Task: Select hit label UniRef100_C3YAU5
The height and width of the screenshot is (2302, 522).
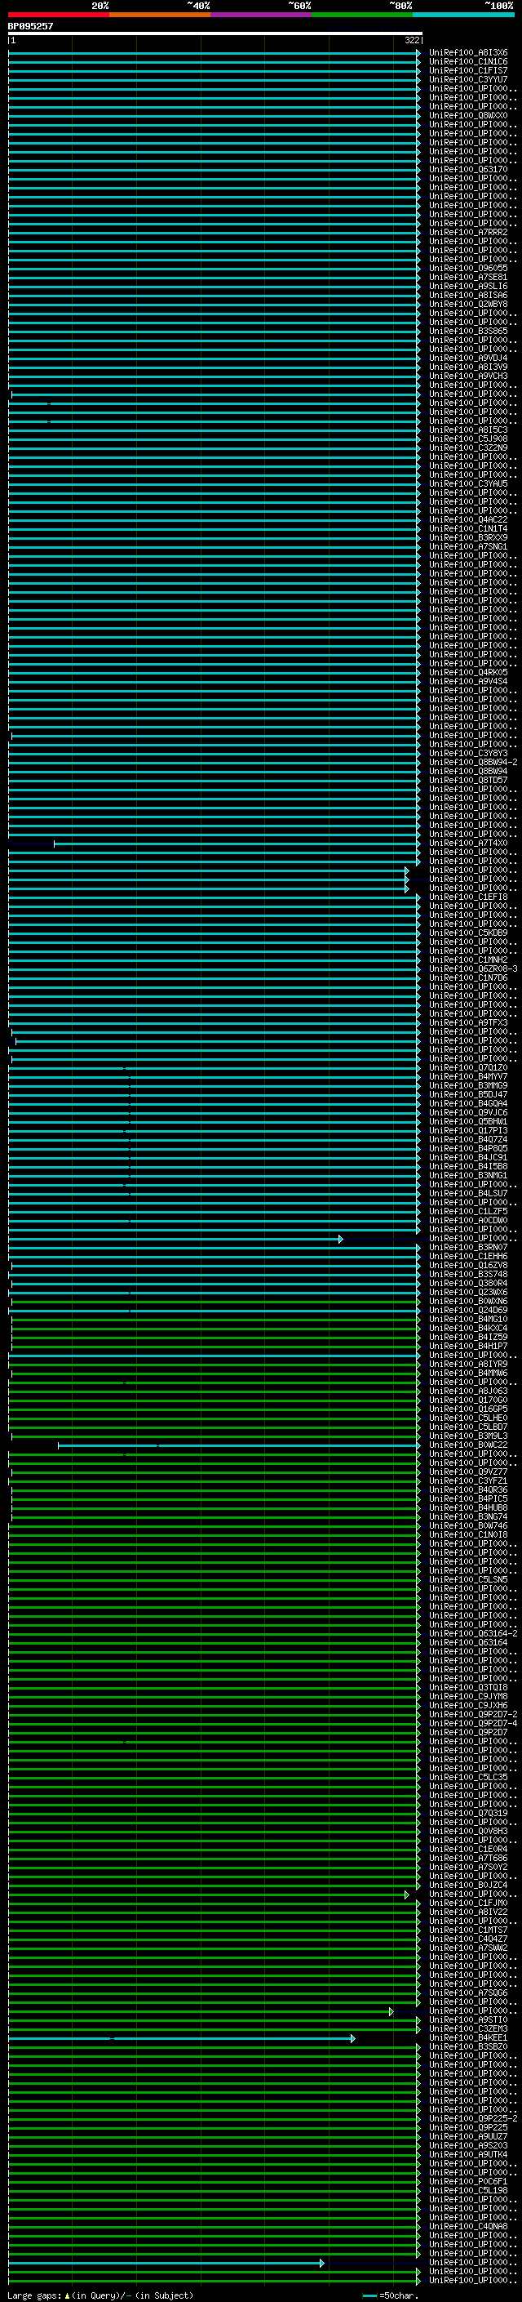Action: [468, 483]
